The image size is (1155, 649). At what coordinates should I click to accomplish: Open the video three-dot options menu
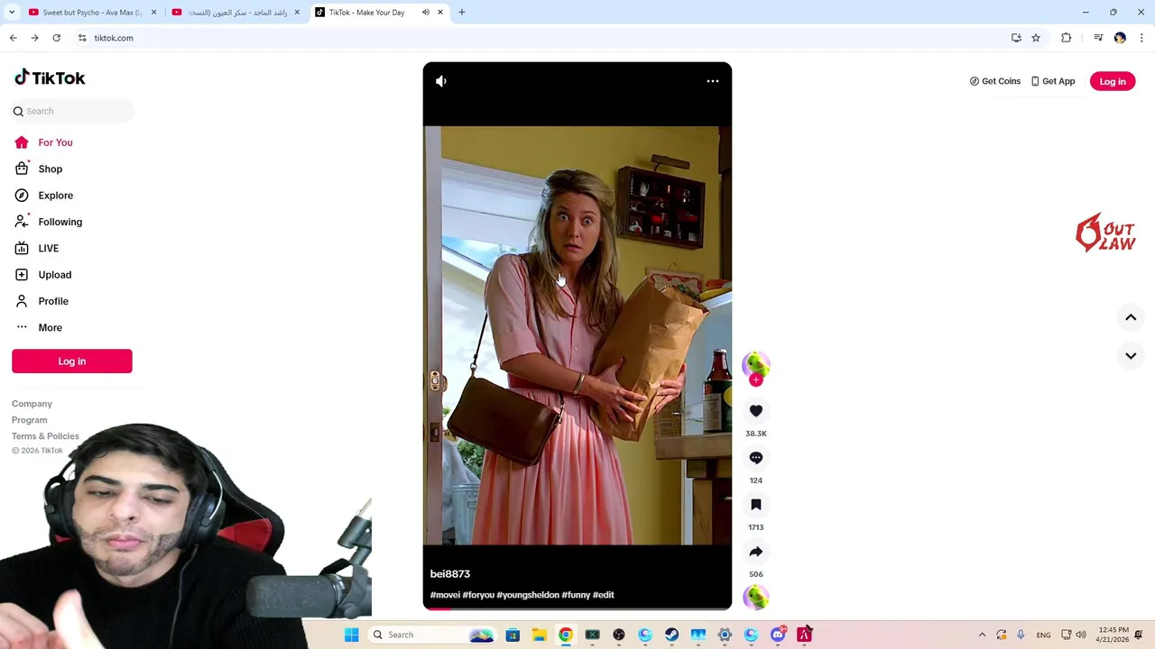pos(713,81)
